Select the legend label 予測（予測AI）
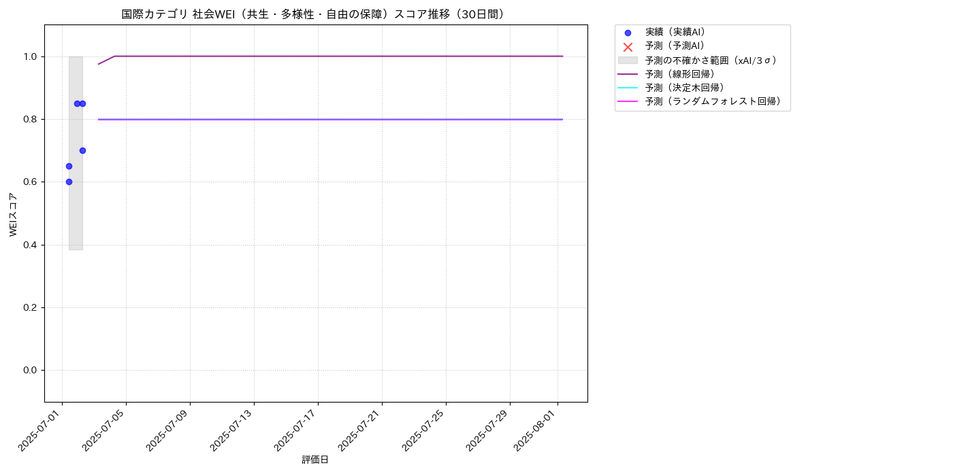 pos(675,46)
